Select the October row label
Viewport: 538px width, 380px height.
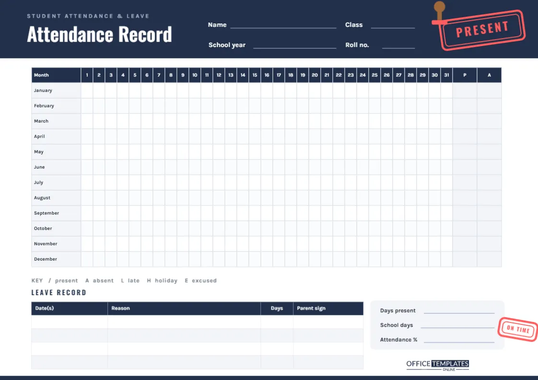pos(56,229)
